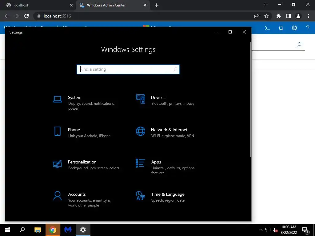Click muted volume icon in tray
Image resolution: width=315 pixels, height=236 pixels.
coord(275,230)
